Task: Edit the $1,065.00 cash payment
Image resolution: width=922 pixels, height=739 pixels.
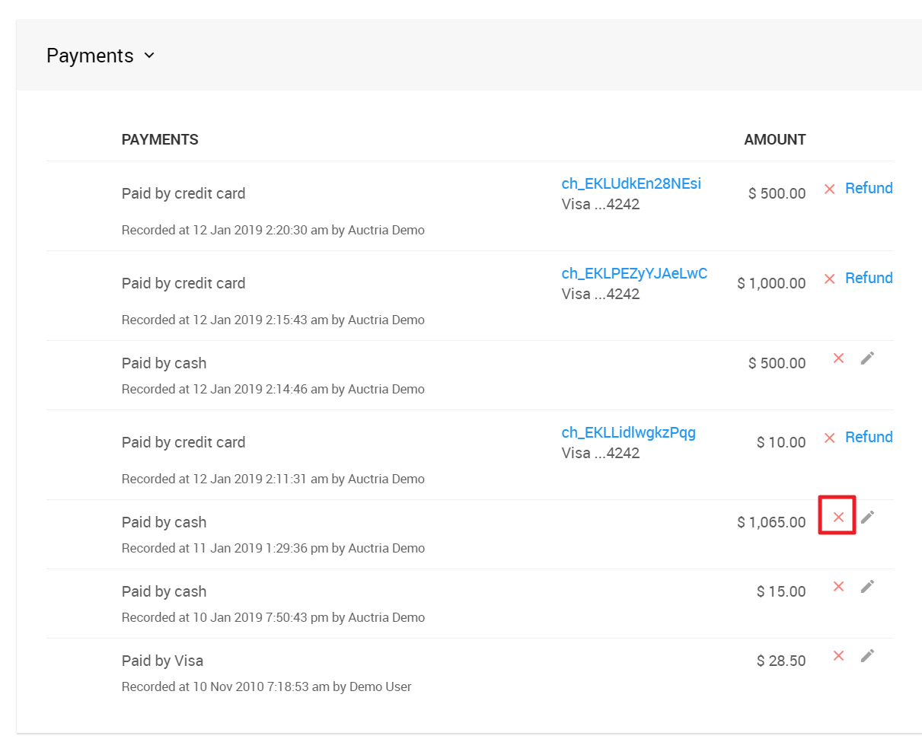Action: [867, 518]
